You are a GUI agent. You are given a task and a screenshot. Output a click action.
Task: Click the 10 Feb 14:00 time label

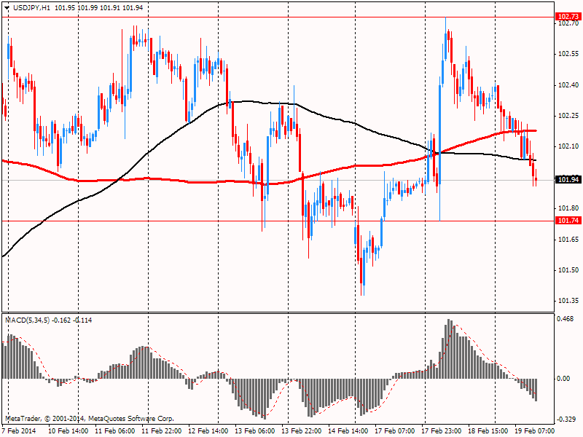tap(69, 430)
